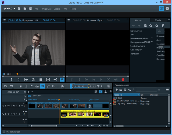Open the Редакция menu
The width and height of the screenshot is (172, 135).
[46, 9]
